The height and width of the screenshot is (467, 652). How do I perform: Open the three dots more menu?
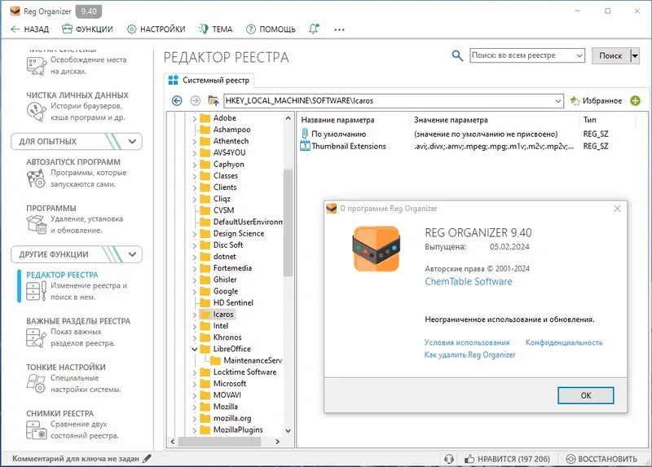point(339,29)
